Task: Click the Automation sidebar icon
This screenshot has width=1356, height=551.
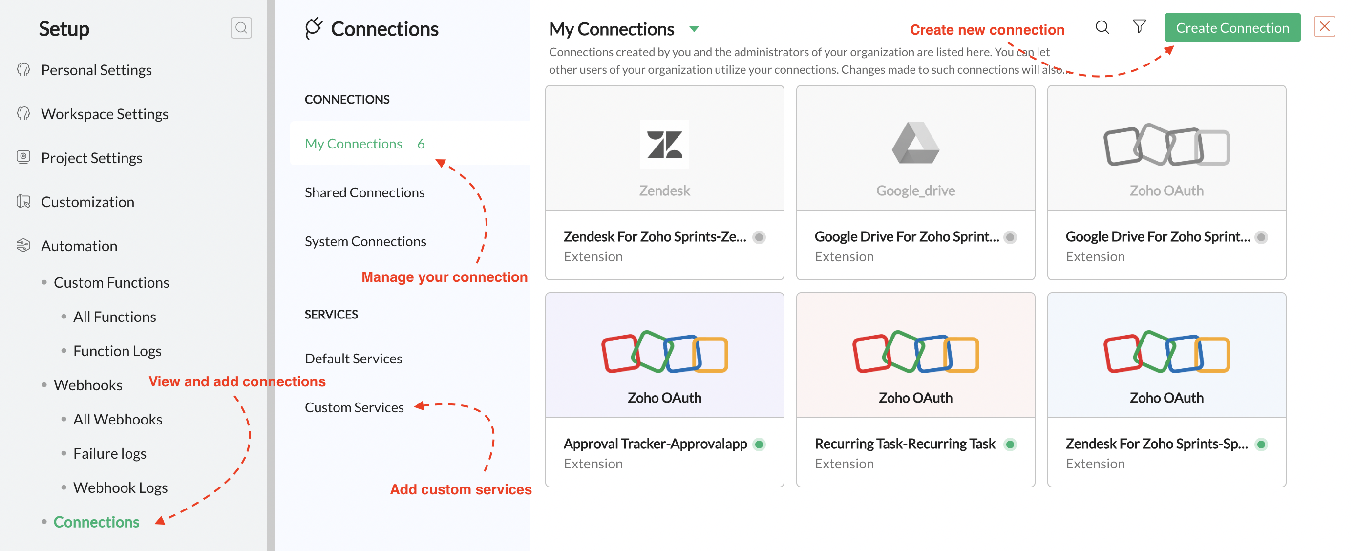Action: click(23, 245)
